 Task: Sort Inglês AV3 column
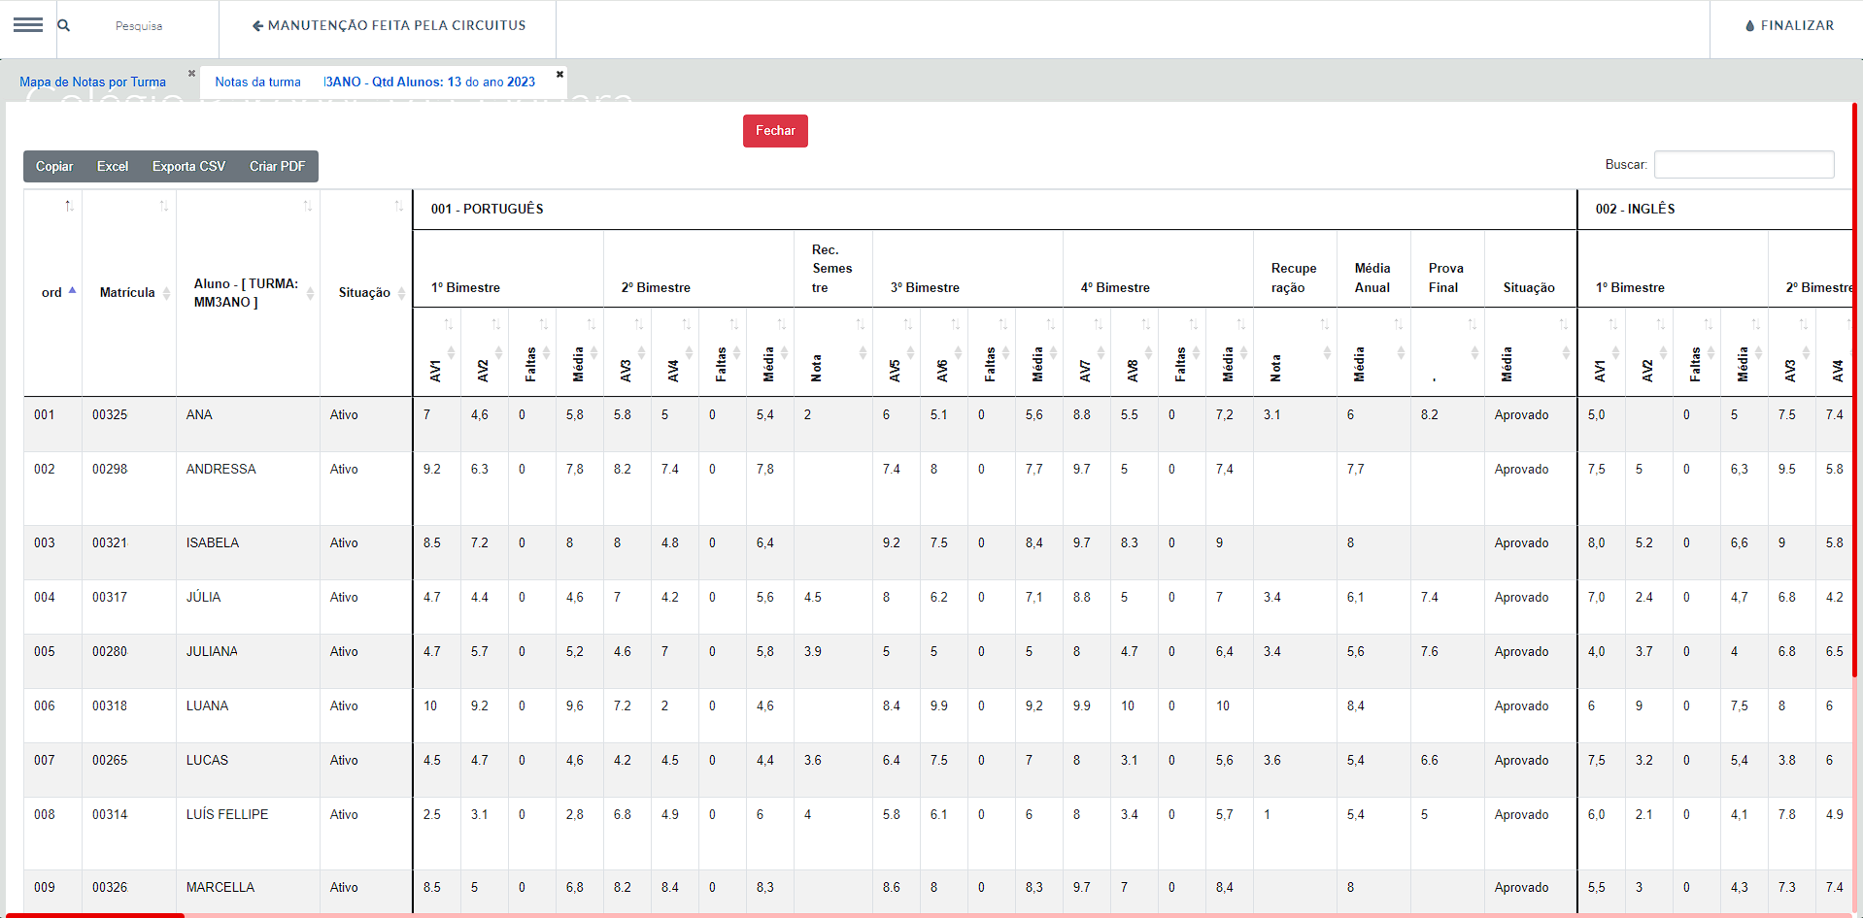point(1792,352)
